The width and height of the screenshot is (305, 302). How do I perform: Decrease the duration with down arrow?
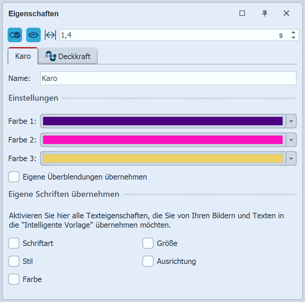click(293, 38)
